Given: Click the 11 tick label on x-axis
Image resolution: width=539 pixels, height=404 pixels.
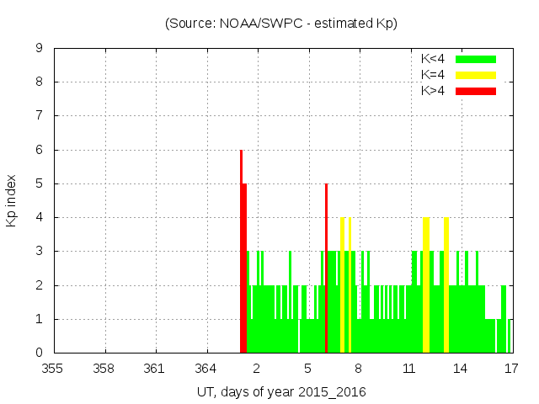Looking at the screenshot, I should point(409,368).
